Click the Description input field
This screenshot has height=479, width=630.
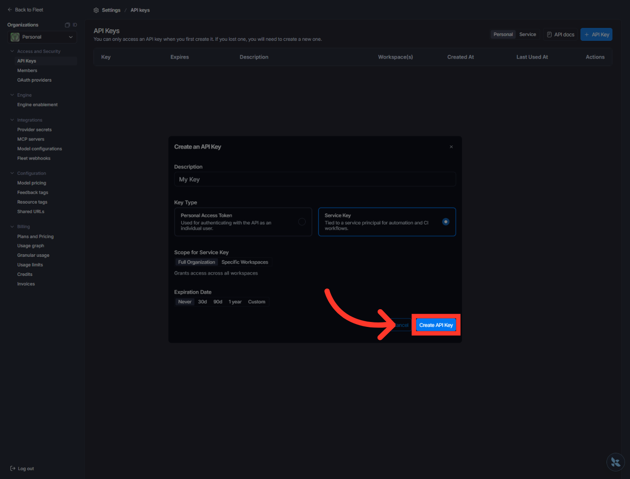[x=315, y=179]
